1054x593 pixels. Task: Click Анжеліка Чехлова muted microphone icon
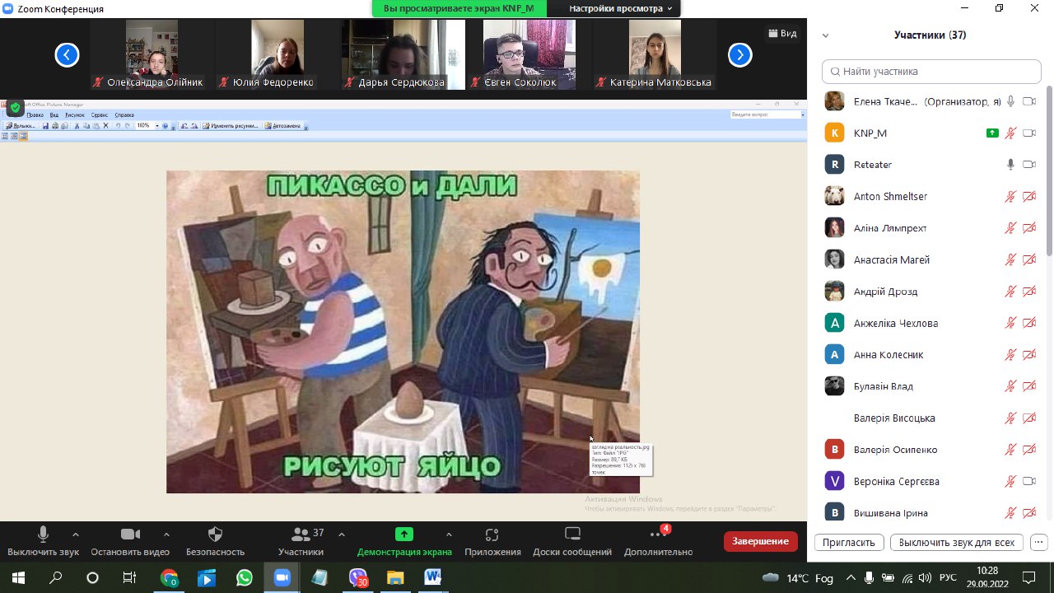click(x=1010, y=323)
